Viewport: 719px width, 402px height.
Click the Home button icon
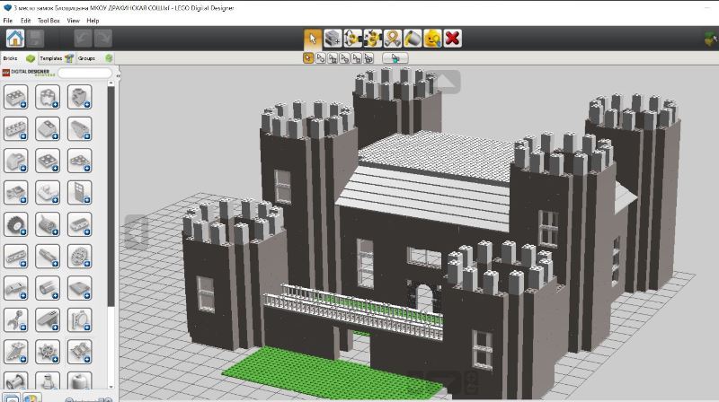[x=15, y=38]
